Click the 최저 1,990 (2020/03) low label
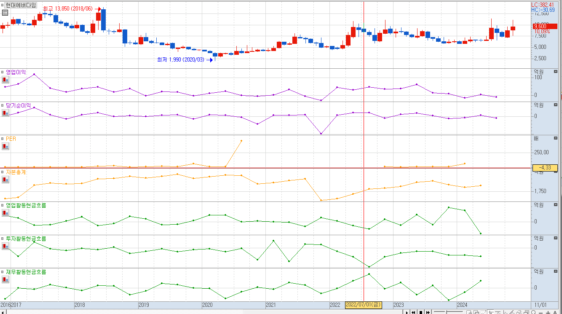 [x=180, y=60]
